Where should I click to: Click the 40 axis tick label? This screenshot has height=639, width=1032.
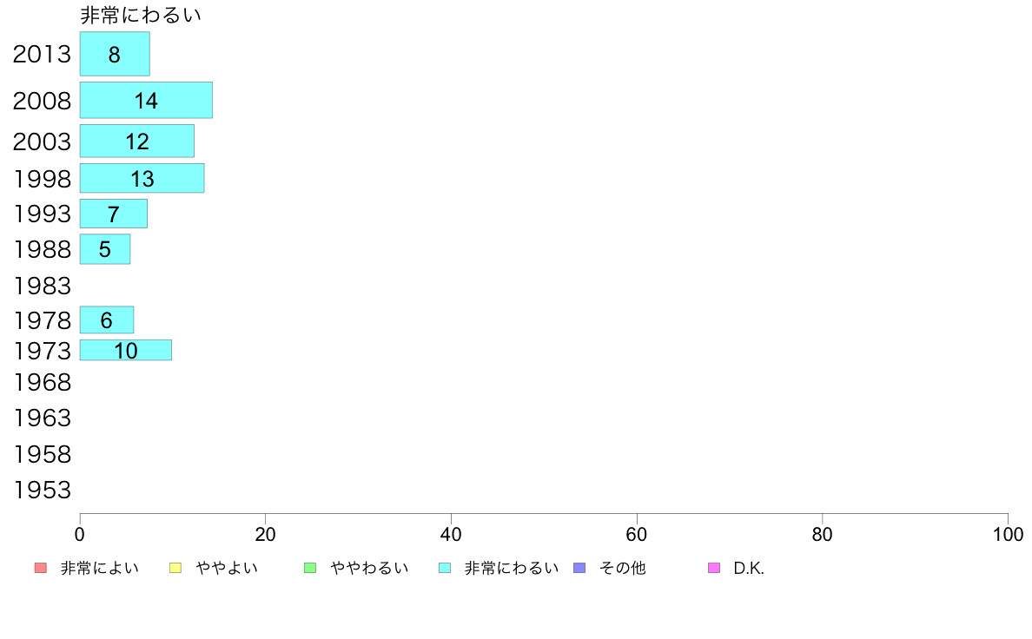point(451,534)
